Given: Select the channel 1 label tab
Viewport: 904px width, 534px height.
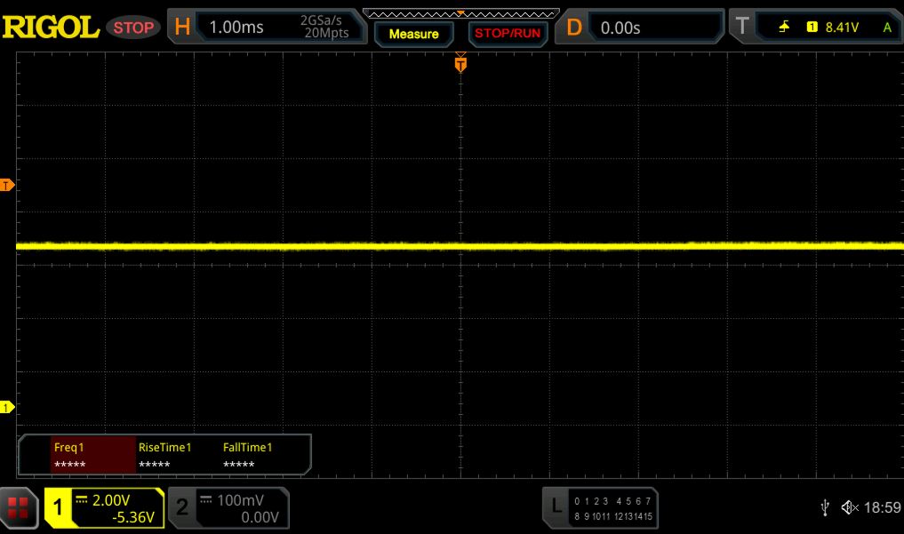Looking at the screenshot, I should (58, 507).
